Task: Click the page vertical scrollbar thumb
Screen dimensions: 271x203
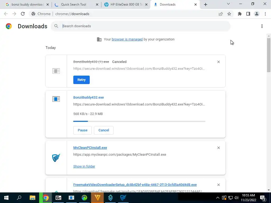Action: coord(269,55)
